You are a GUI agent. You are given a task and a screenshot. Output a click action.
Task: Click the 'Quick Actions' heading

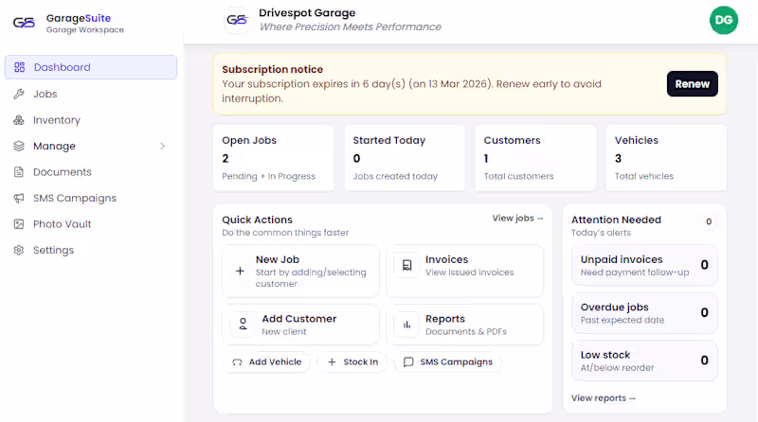tap(257, 220)
